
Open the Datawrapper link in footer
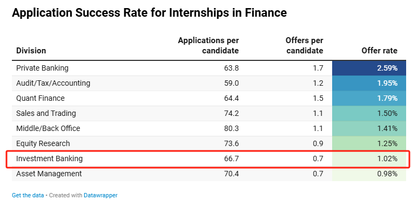tap(100, 195)
